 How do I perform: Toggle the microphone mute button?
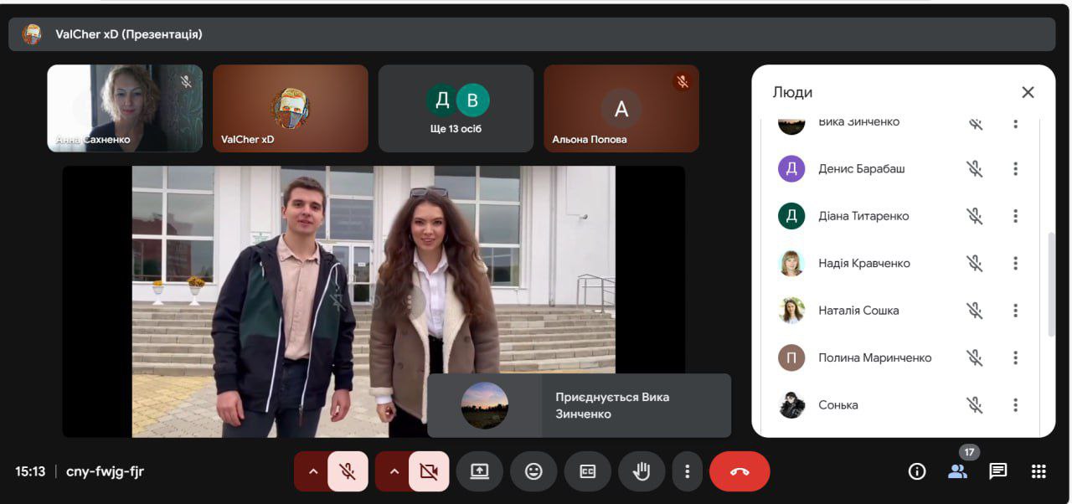(348, 471)
